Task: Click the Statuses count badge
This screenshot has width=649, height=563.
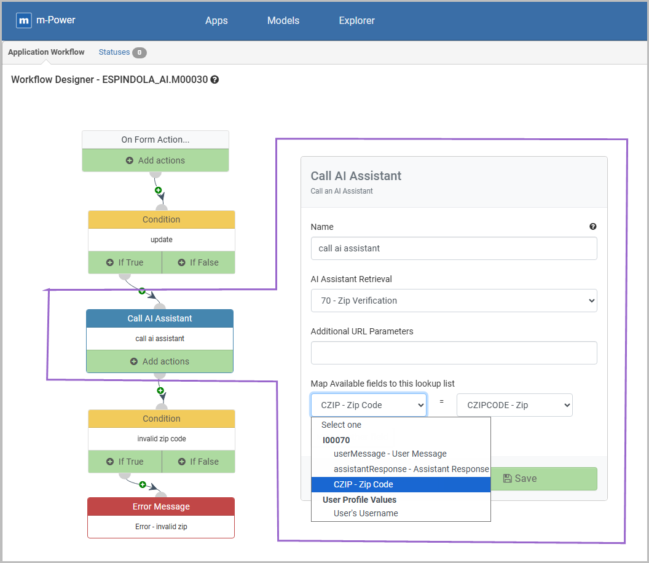Action: [140, 53]
